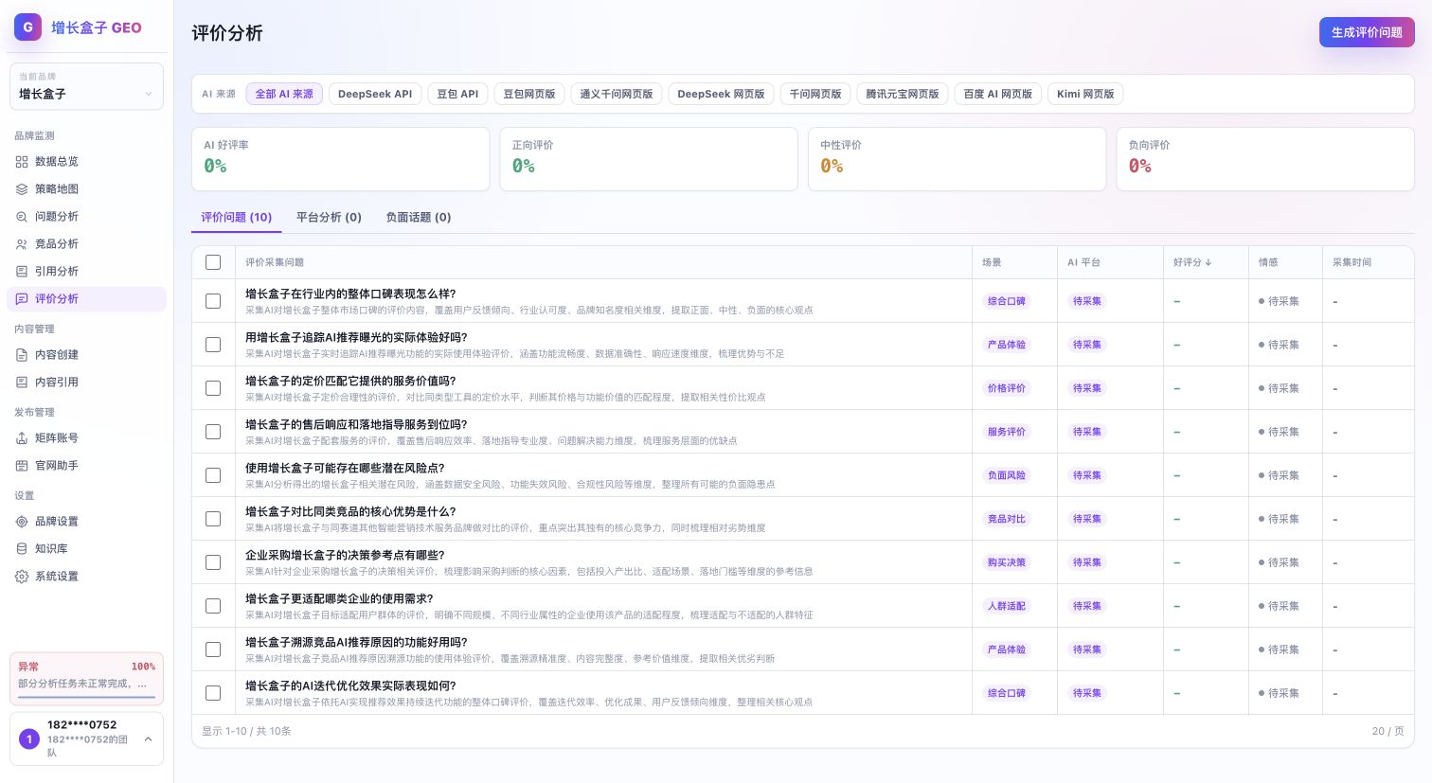Click the 人群适配 scene tag
The width and height of the screenshot is (1432, 783).
(x=1007, y=606)
